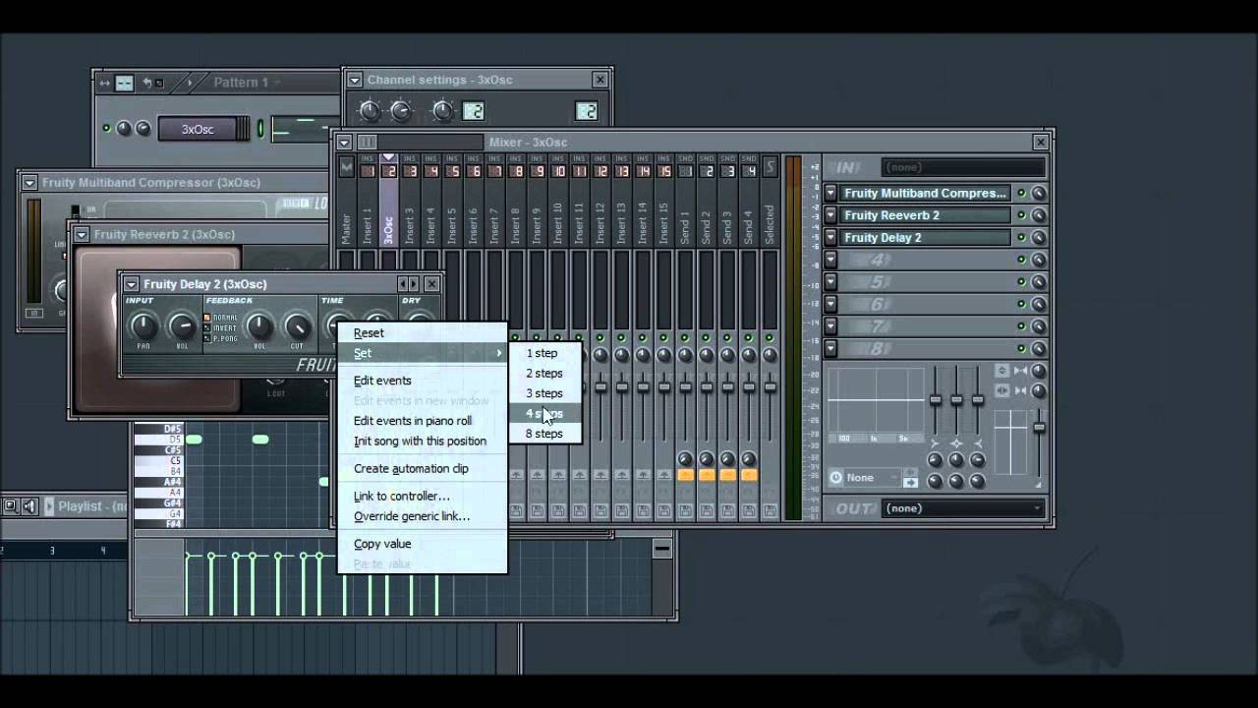Arm disk recording for Selected mixer track

[770, 510]
